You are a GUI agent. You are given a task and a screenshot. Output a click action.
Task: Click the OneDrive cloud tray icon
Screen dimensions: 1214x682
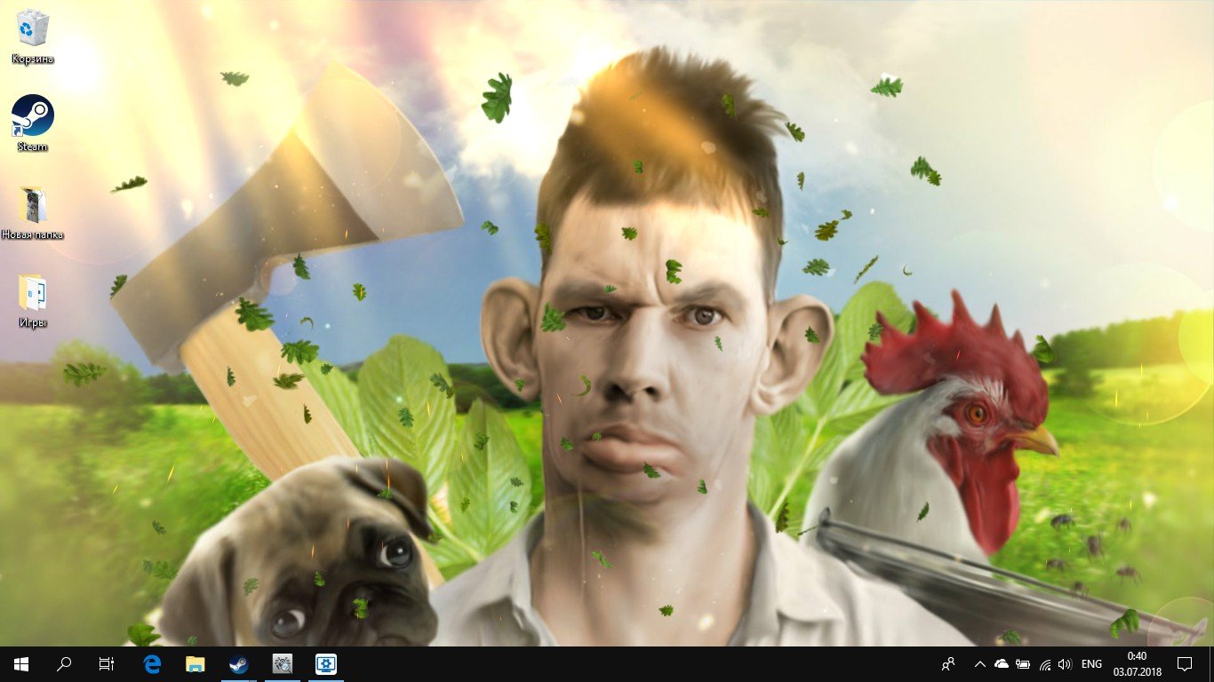[x=1002, y=664]
